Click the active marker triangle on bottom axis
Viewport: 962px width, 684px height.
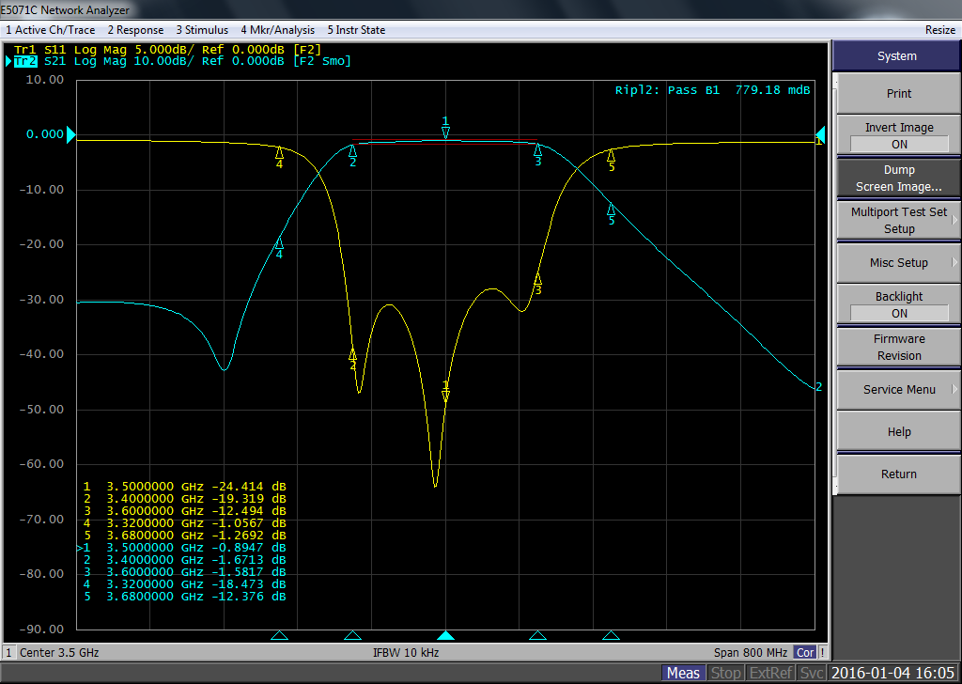tap(446, 636)
